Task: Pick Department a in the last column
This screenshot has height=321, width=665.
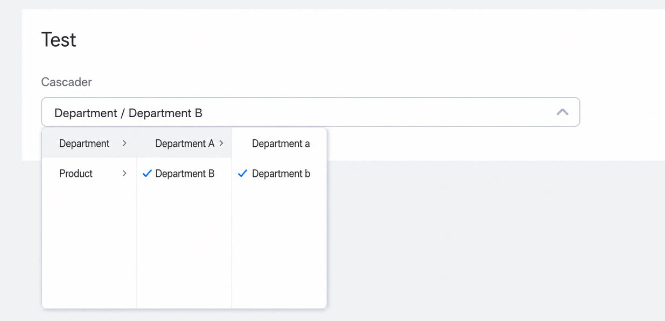Action: (x=279, y=143)
